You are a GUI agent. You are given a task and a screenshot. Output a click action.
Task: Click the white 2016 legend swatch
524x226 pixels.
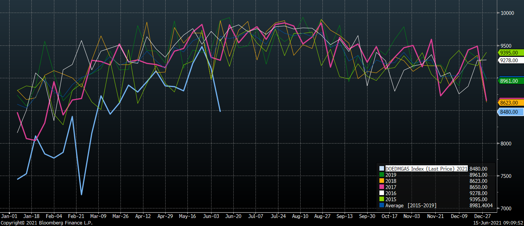[381, 193]
